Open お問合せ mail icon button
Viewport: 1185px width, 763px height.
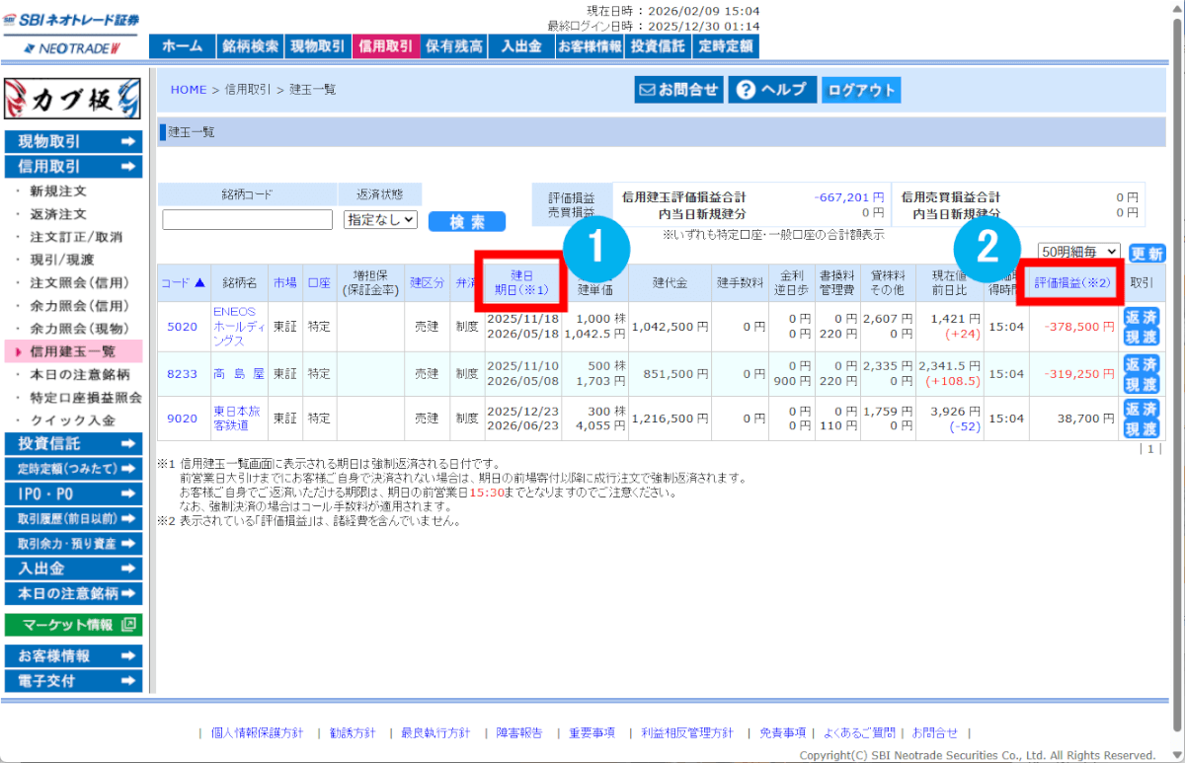[678, 90]
